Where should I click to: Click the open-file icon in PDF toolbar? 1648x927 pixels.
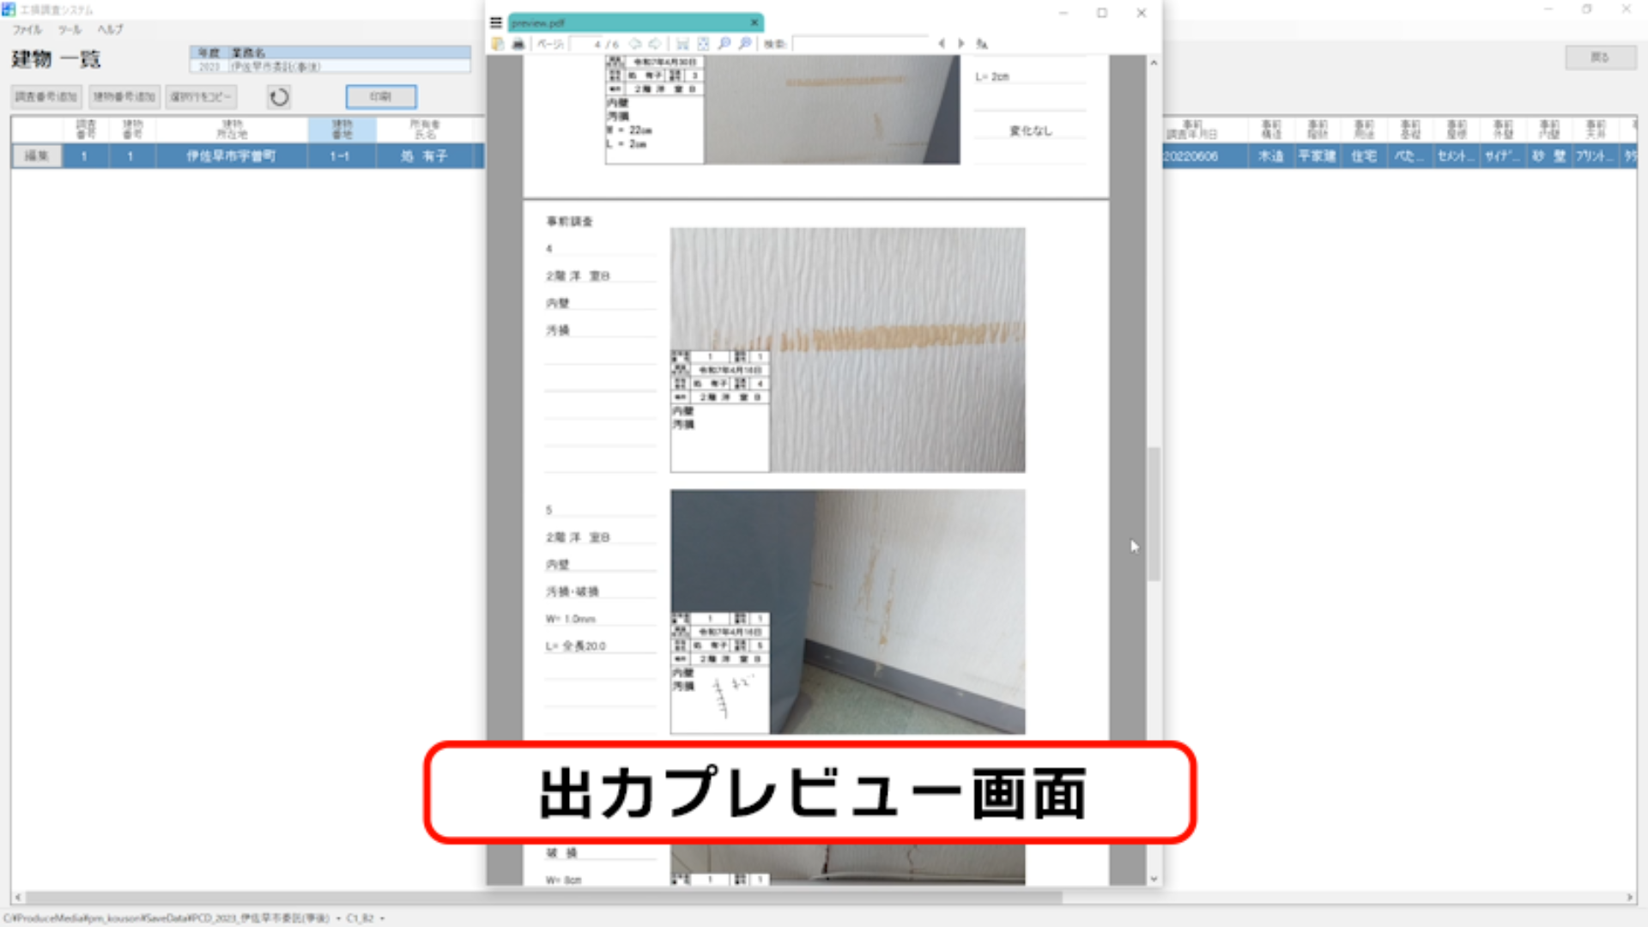[x=498, y=44]
